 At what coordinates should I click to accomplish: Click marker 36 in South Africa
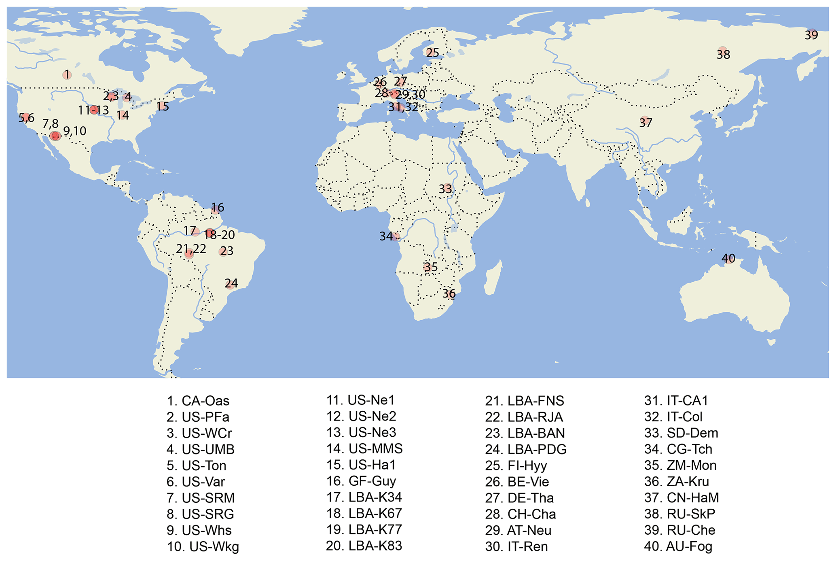coord(450,293)
